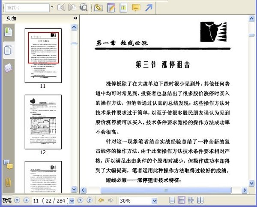Screen dimensions: 257x207
Task: Switch to single page layout
Action: (172, 200)
